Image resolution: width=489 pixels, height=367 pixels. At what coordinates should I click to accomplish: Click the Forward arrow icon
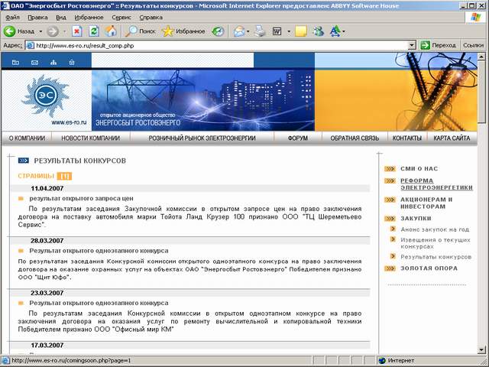tap(53, 31)
